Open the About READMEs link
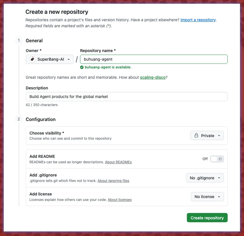The image size is (244, 236). pos(118,162)
